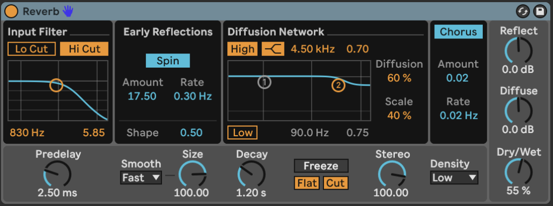Click the Diffuse level knob

tap(518, 111)
